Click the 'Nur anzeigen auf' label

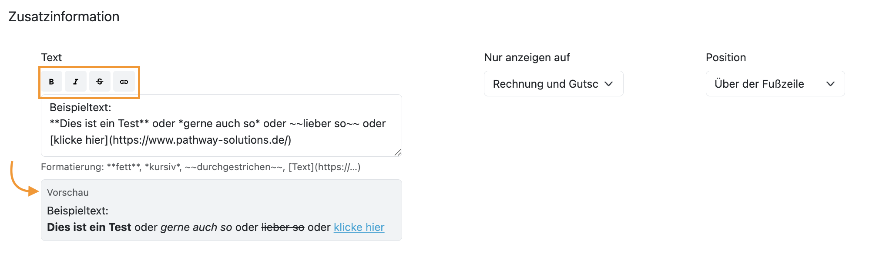tap(527, 57)
